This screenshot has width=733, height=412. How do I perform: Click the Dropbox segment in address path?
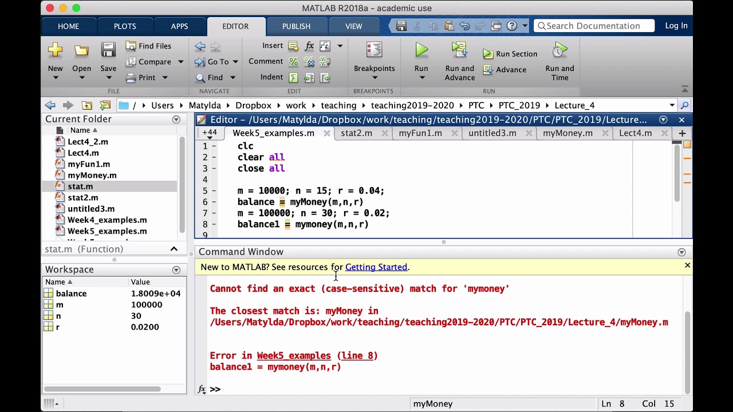point(253,105)
